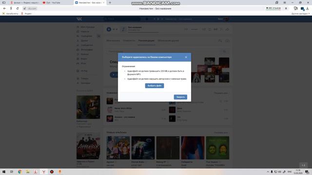
Task: Click 'show all' link in new albums section
Action: (221, 133)
